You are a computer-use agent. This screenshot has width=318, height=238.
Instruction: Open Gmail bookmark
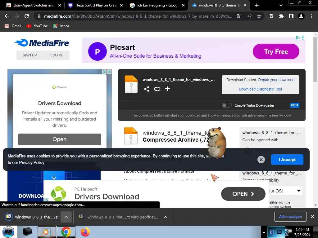(x=13, y=26)
